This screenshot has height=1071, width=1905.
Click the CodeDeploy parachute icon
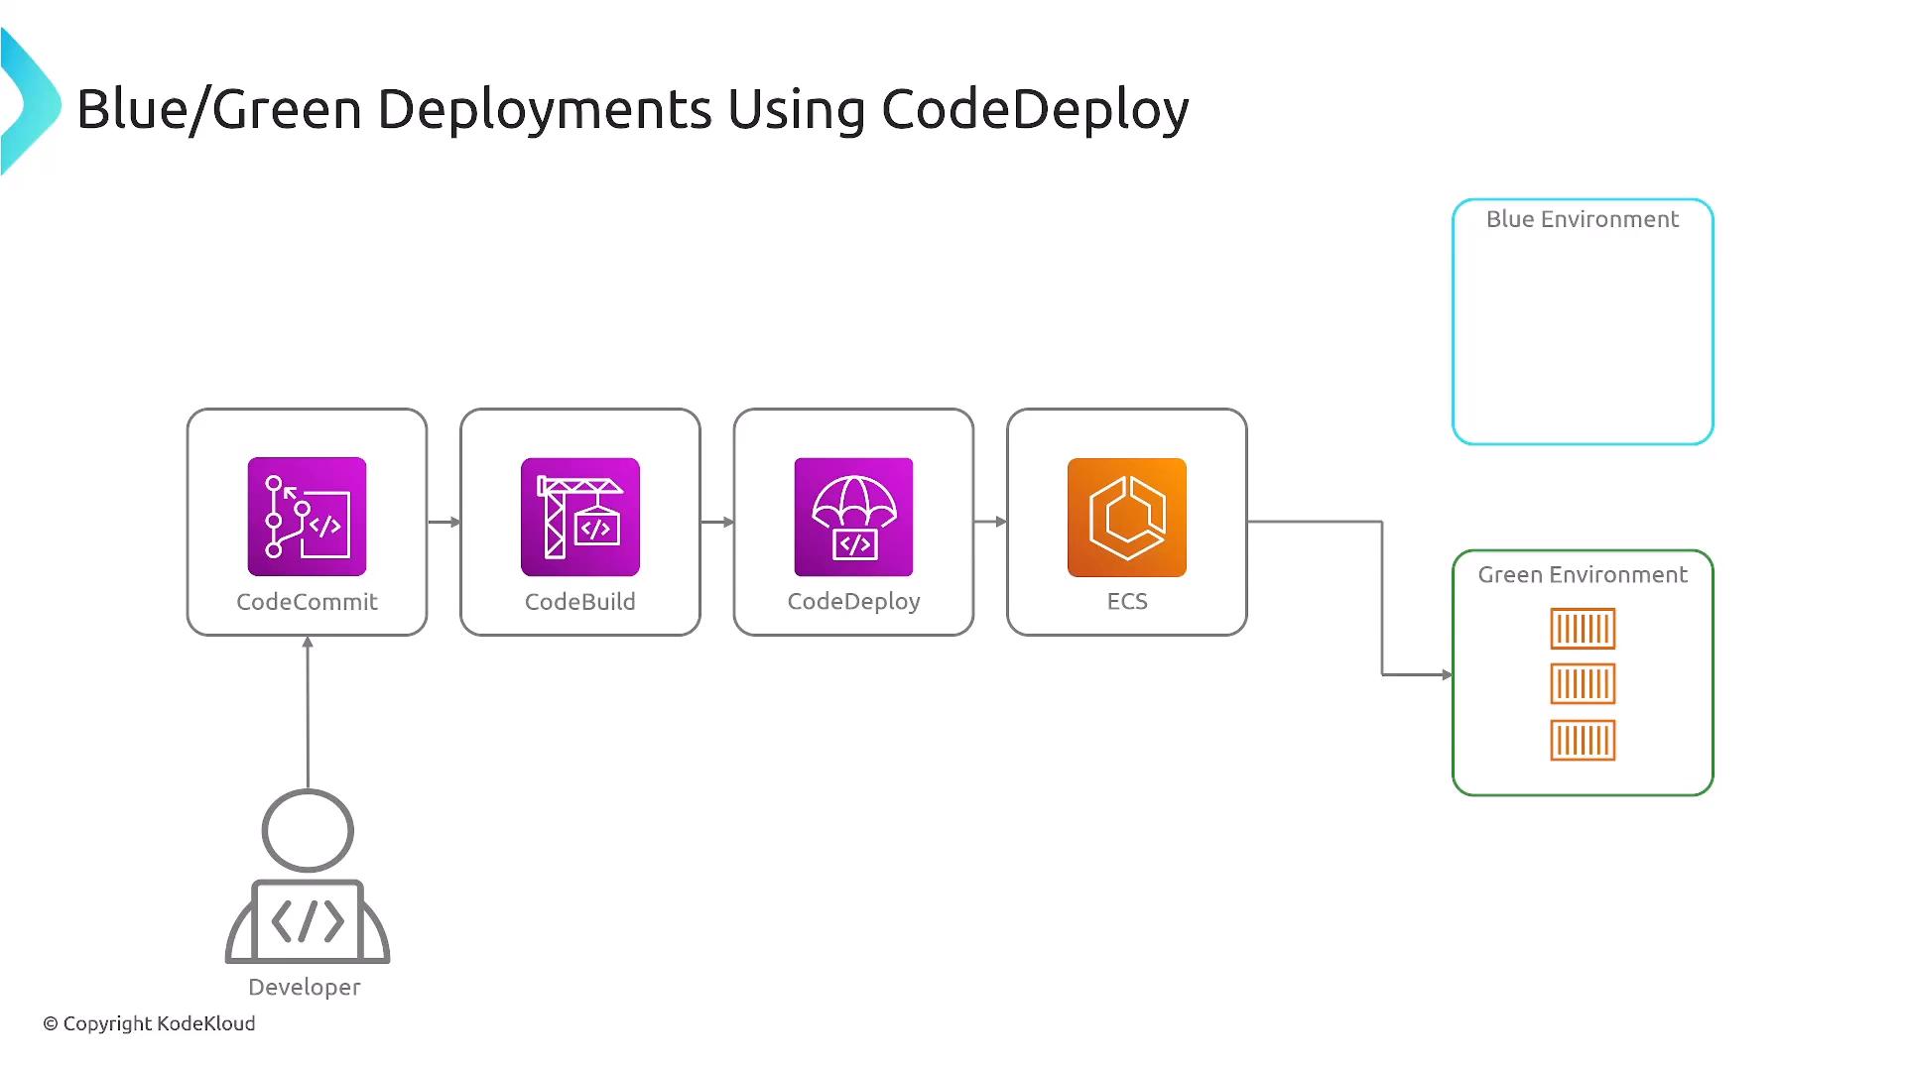[x=853, y=517]
